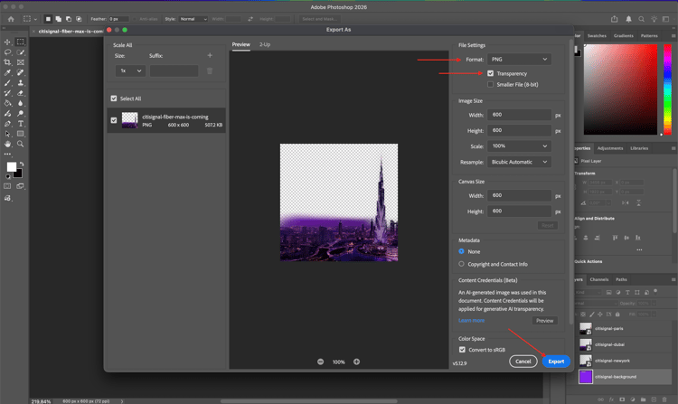
Task: Zoom out the export preview
Action: pos(320,362)
